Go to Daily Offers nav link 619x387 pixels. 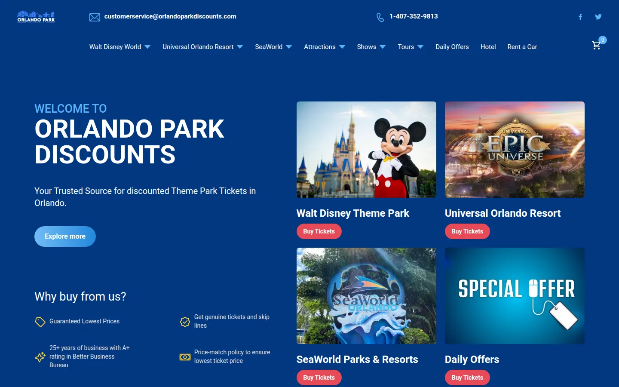452,47
